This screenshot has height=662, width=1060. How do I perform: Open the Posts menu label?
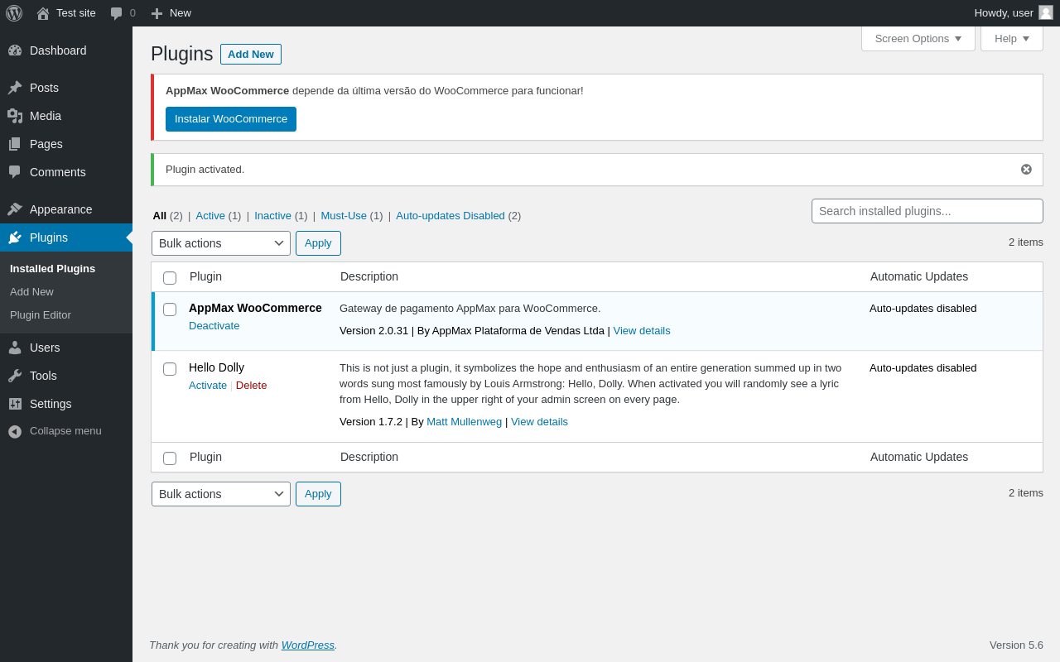(44, 88)
